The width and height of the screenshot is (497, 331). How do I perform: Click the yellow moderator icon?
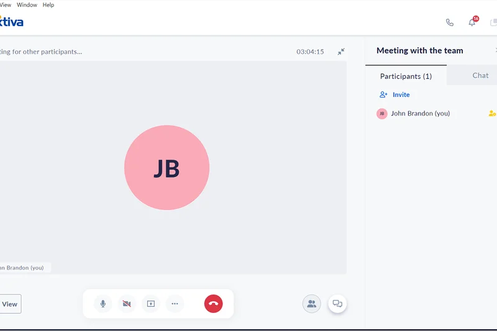point(492,114)
